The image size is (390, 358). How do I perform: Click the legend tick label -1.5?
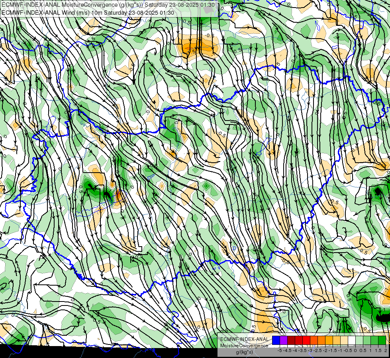pos(333,350)
